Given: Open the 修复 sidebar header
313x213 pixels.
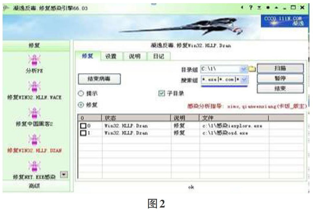Looking at the screenshot, I should [x=36, y=46].
